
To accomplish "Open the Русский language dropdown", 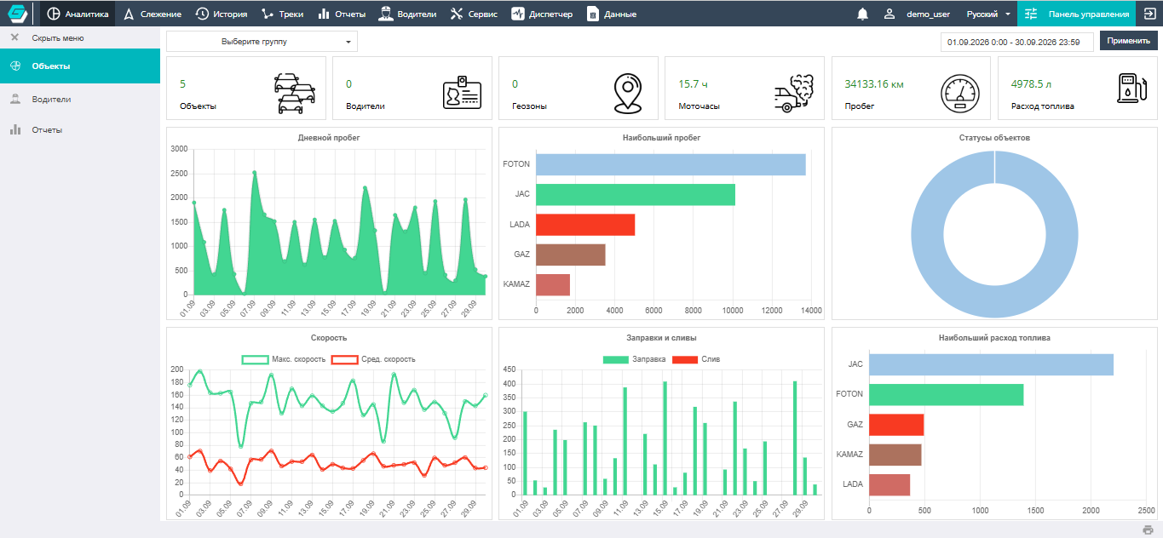I will coord(988,14).
